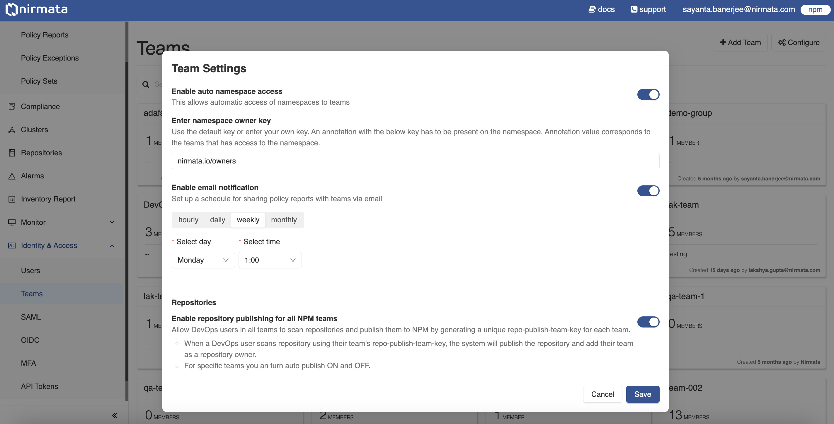Open the support link
The image size is (834, 424).
click(x=648, y=9)
